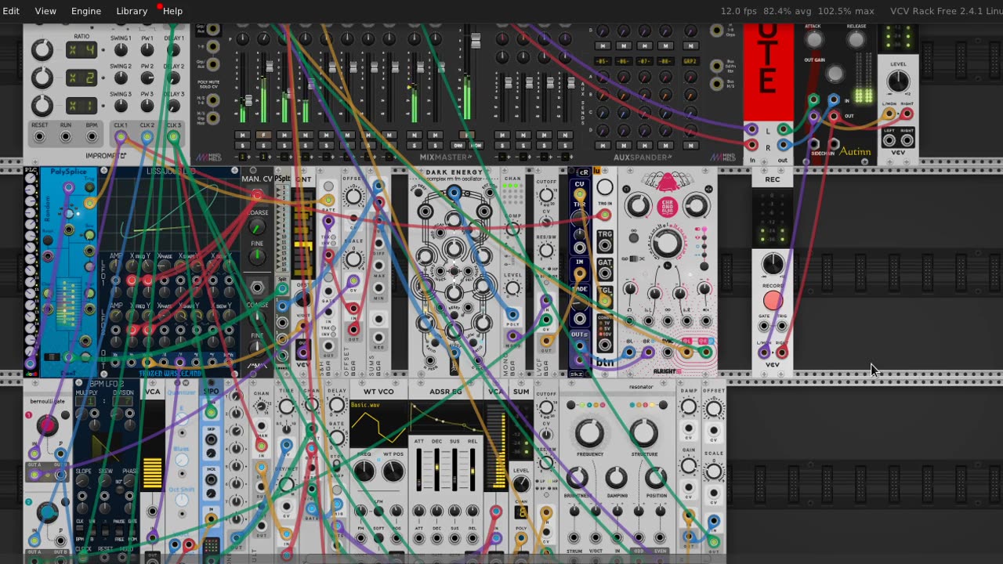Viewport: 1003px width, 564px height.
Task: Click the STRUCTURE knob on resonator
Action: click(643, 433)
